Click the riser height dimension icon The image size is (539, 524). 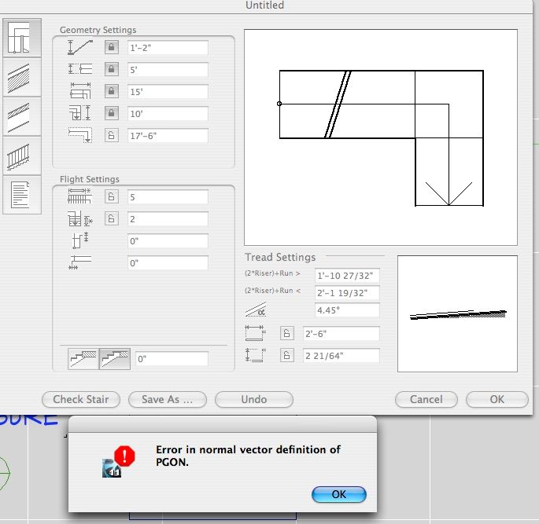click(x=256, y=355)
